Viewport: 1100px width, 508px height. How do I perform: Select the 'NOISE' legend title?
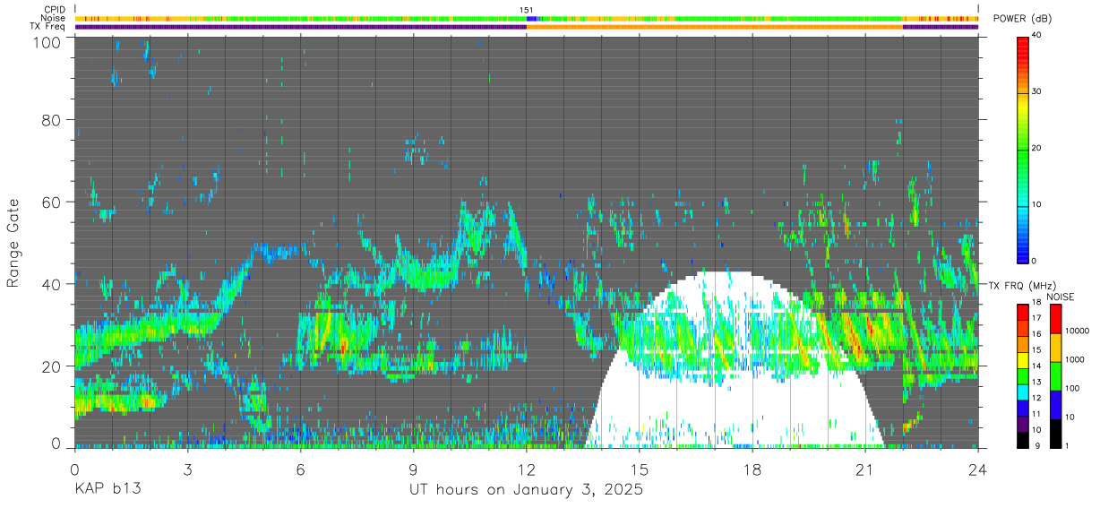(x=1060, y=297)
